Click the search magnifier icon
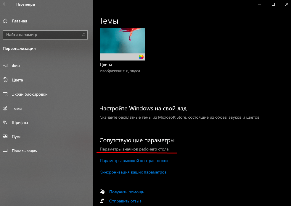Viewport: 291px width, 206px height. [83, 35]
